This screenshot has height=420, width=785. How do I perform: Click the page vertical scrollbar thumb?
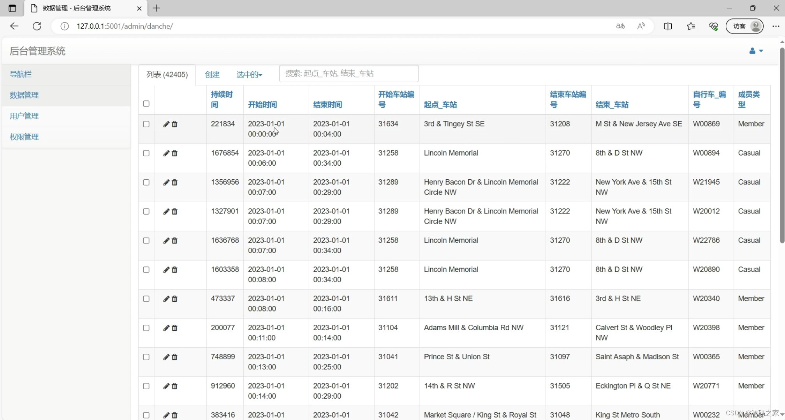782,146
